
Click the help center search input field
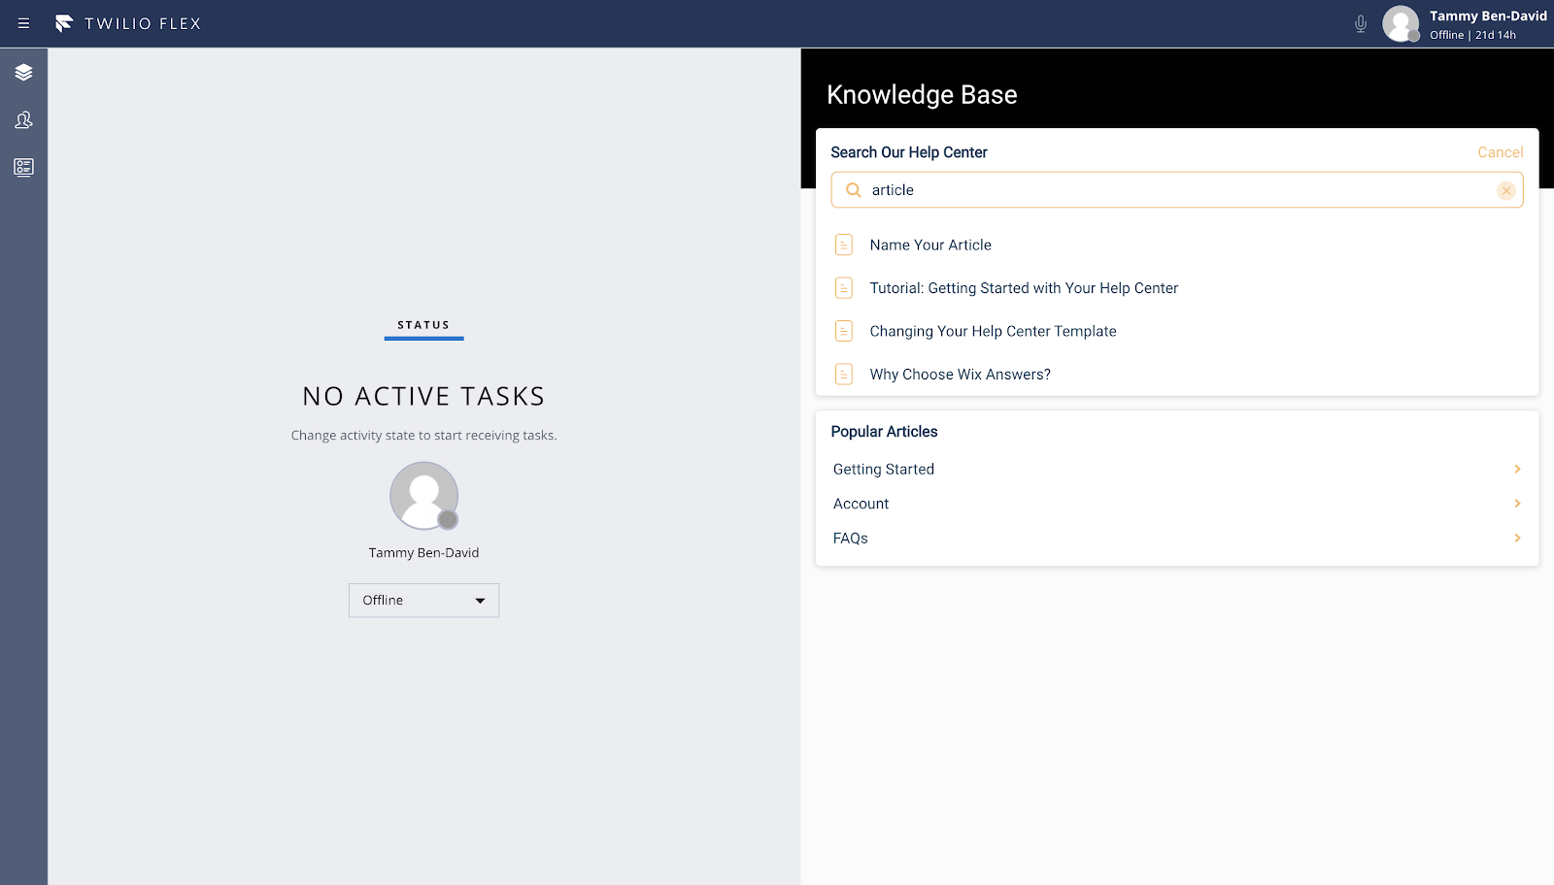pyautogui.click(x=1176, y=190)
